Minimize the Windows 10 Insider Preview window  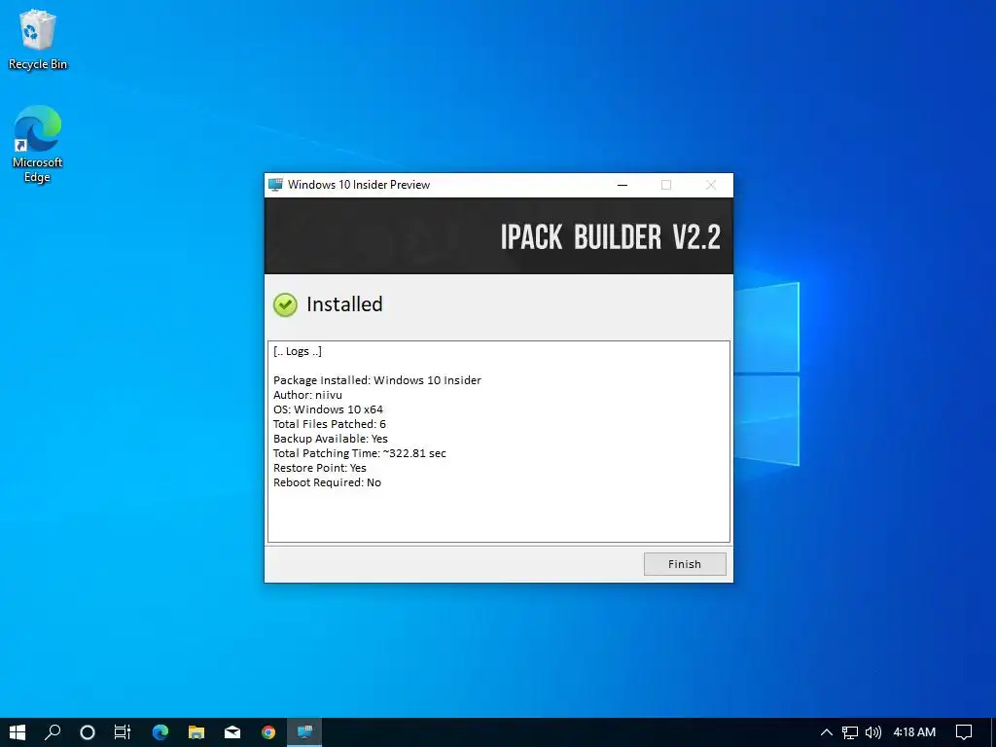tap(622, 185)
